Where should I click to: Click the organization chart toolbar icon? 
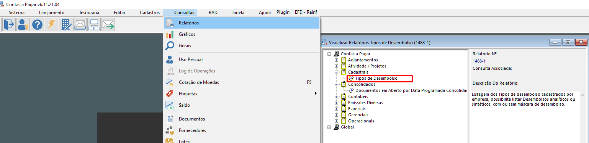click(94, 25)
